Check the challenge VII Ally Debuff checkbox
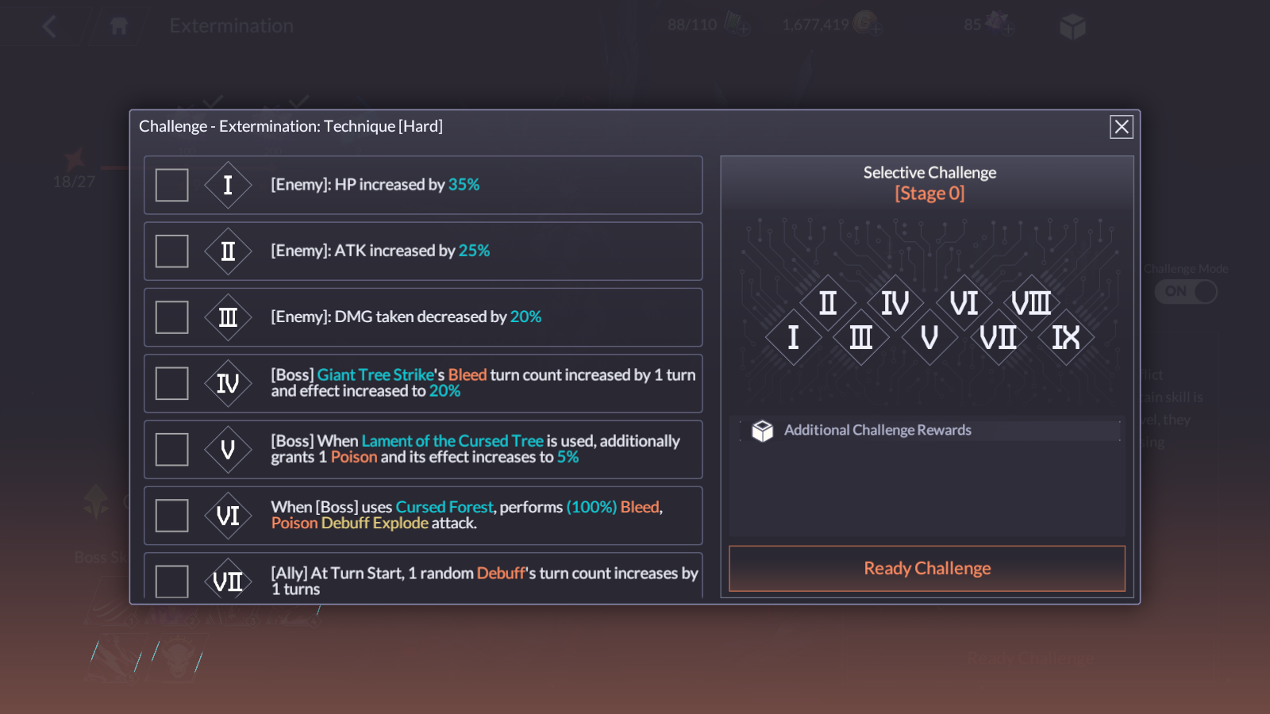Image resolution: width=1270 pixels, height=714 pixels. coord(171,581)
